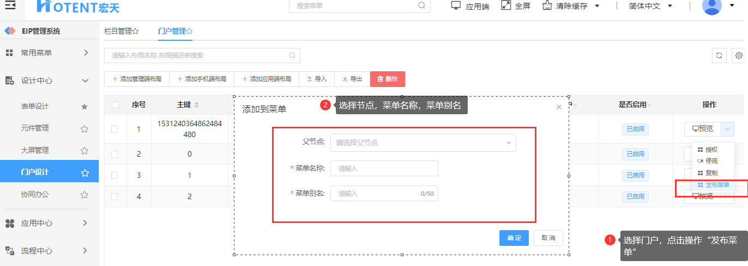The height and width of the screenshot is (266, 748).
Task: Check the row 4 checkbox
Action: tap(114, 196)
